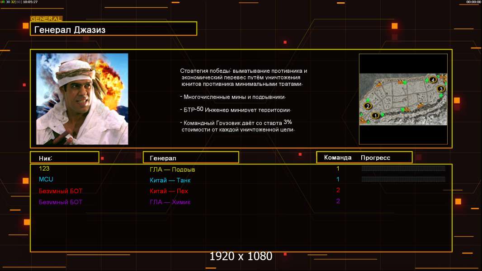Select player 123 in the list
482x271 pixels.
(x=44, y=168)
